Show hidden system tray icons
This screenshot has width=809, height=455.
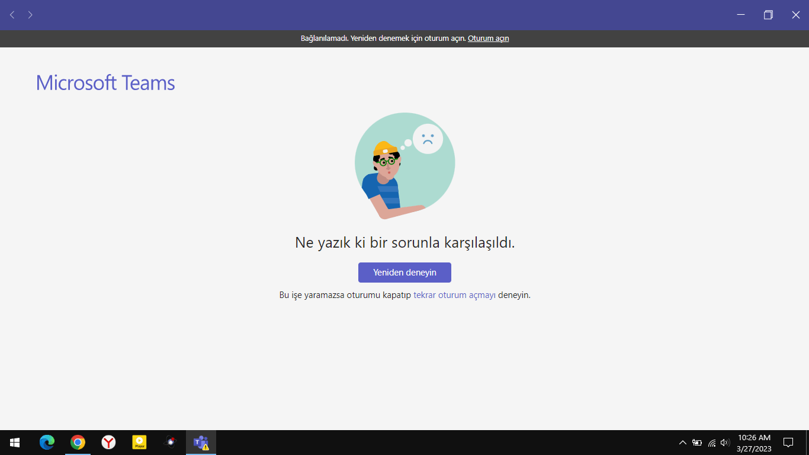pyautogui.click(x=682, y=443)
